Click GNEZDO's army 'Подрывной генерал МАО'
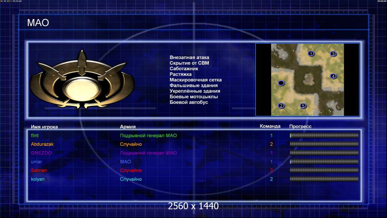 pos(148,153)
